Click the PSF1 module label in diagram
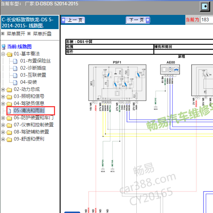 tap(117, 62)
